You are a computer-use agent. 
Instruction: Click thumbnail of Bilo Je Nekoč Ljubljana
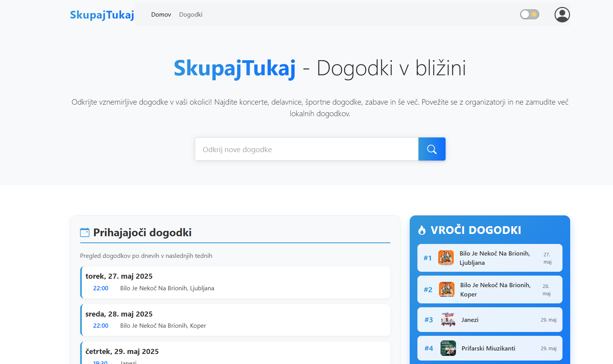pyautogui.click(x=446, y=258)
